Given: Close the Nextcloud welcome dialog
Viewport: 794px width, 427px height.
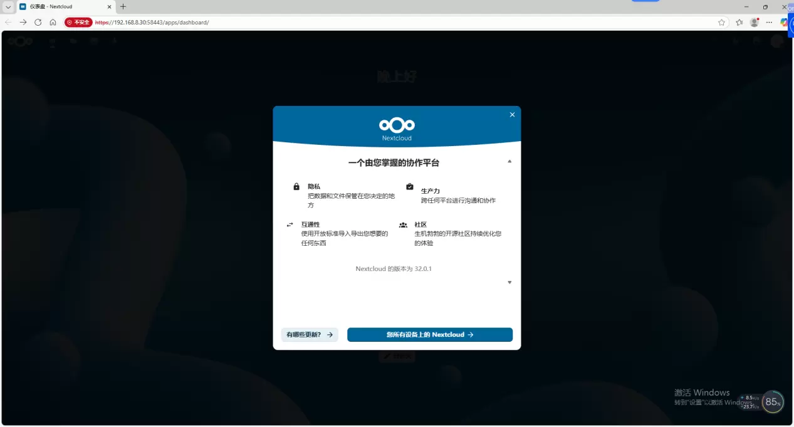Looking at the screenshot, I should click(x=512, y=115).
